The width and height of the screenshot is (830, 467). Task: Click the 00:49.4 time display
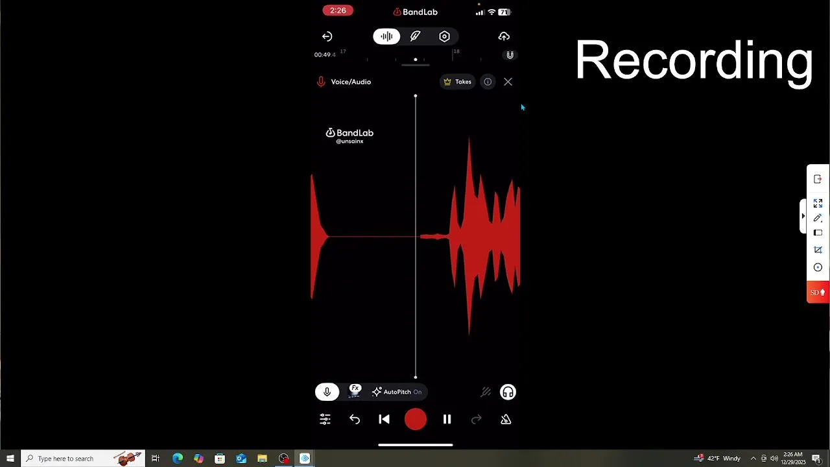(325, 55)
